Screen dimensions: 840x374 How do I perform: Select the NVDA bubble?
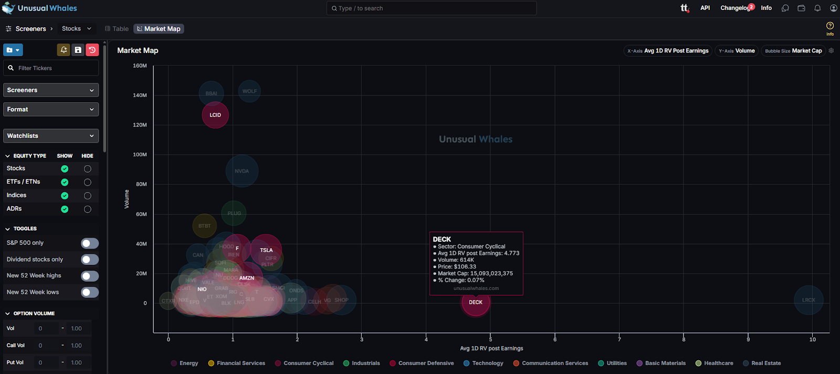(x=242, y=171)
